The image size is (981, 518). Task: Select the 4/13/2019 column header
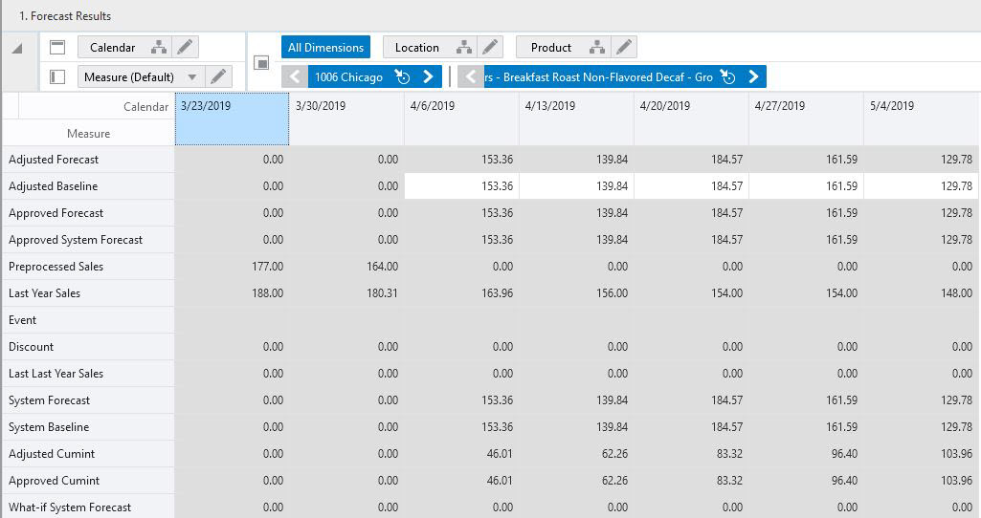point(576,119)
